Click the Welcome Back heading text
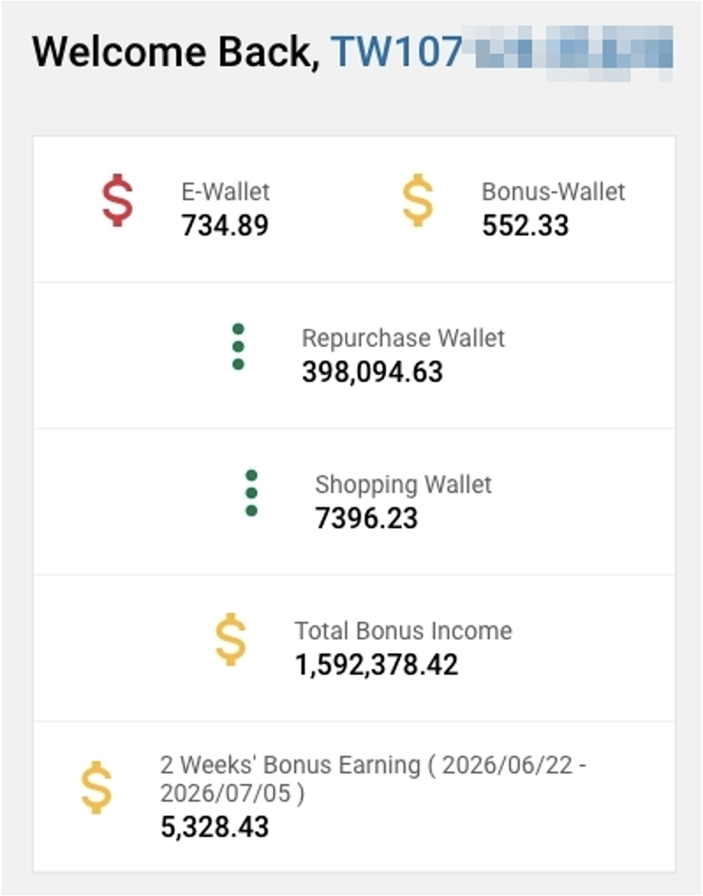Viewport: 703px width, 896px height. point(176,51)
